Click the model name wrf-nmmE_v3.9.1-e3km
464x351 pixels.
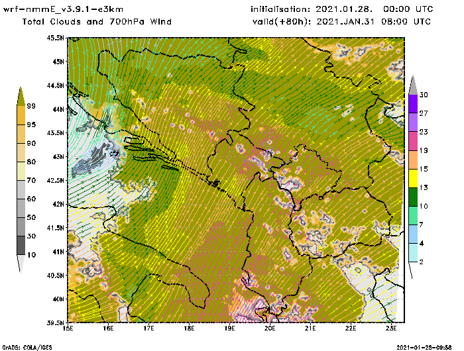coord(63,9)
